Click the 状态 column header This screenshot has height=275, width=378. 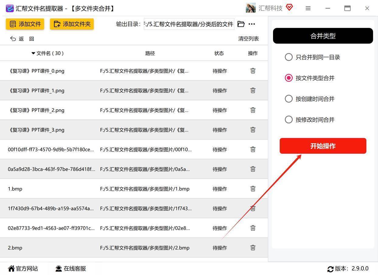tap(219, 53)
